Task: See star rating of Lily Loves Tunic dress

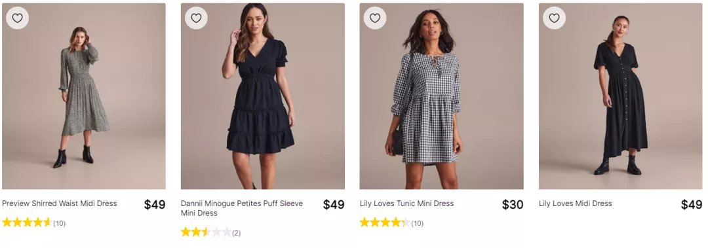Action: tap(385, 222)
